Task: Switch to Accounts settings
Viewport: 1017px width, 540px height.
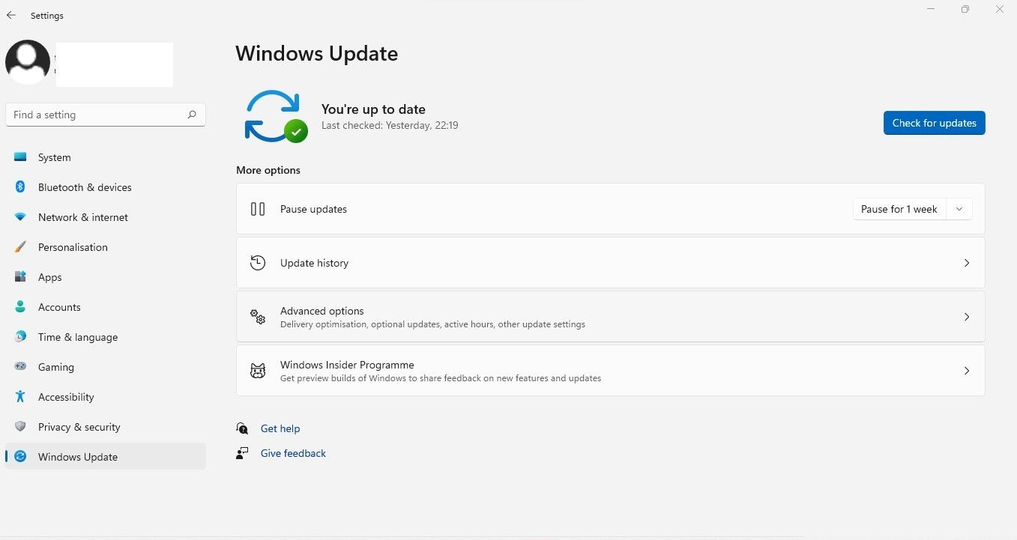Action: [106, 307]
